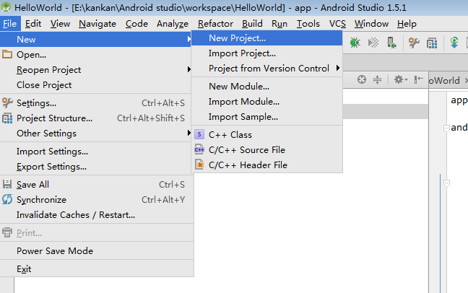The height and width of the screenshot is (293, 468).
Task: Click the Collapse All icon in the project panel
Action: [x=377, y=79]
